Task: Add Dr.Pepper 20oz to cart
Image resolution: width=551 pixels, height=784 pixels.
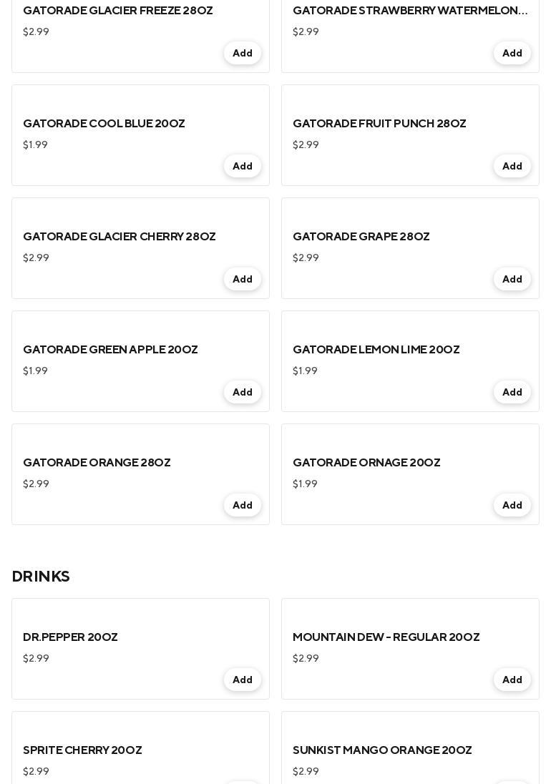Action: (242, 680)
